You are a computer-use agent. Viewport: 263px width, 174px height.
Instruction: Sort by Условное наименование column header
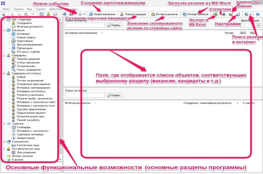click(81, 33)
